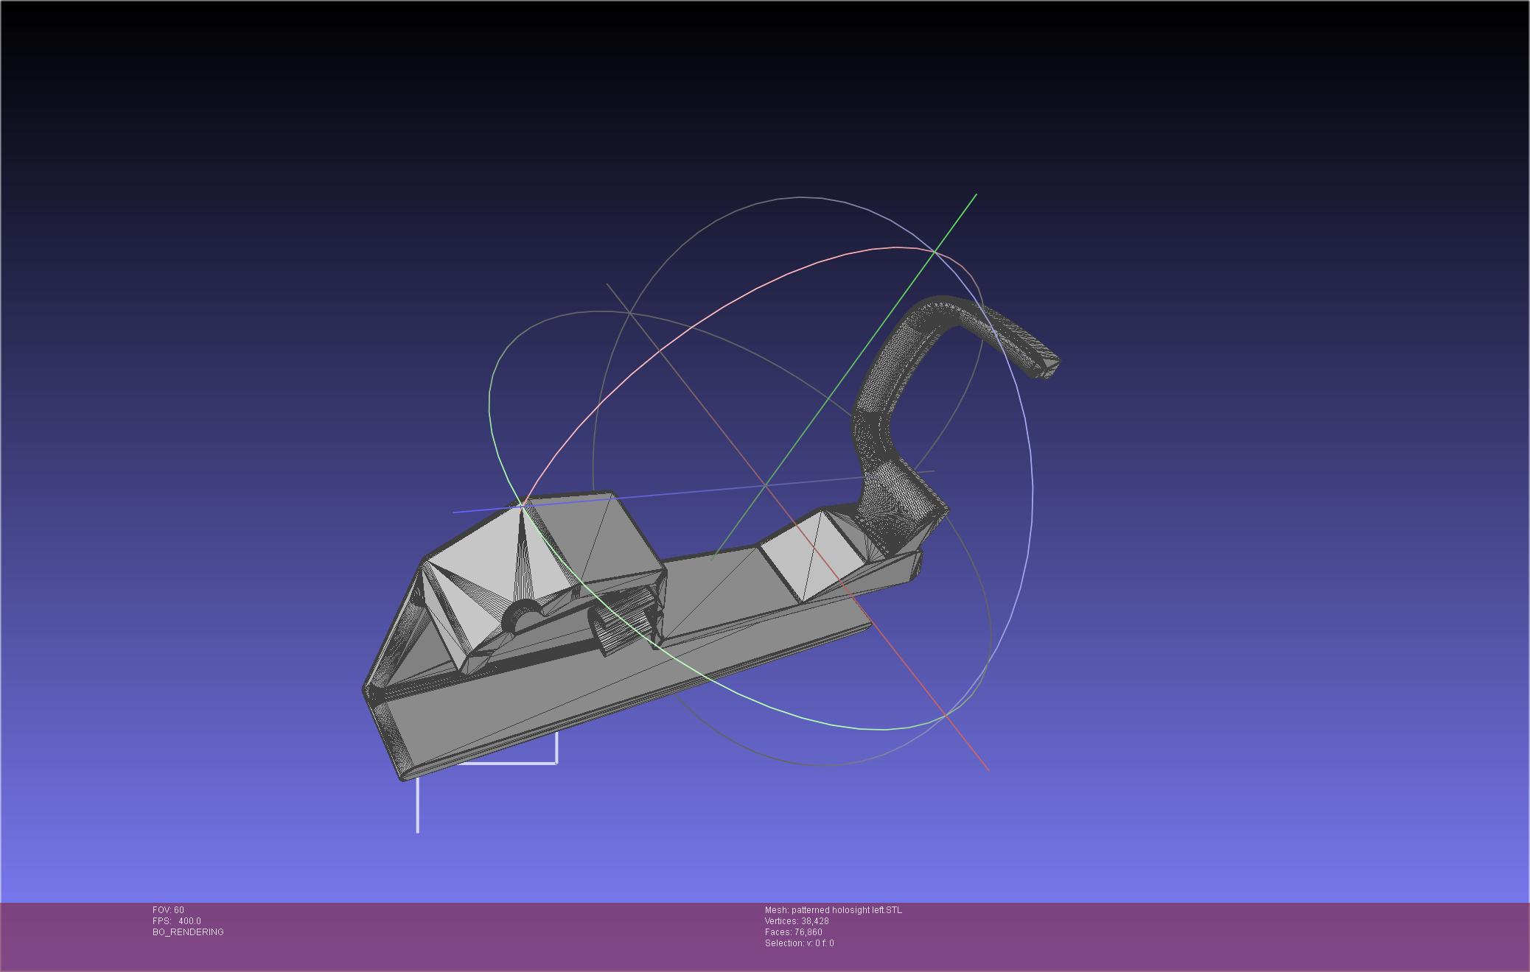Click the green trackball axis line end

click(975, 196)
